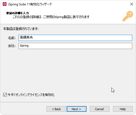
Task: Click the 本製品は登録されています message text
Action: point(21,29)
